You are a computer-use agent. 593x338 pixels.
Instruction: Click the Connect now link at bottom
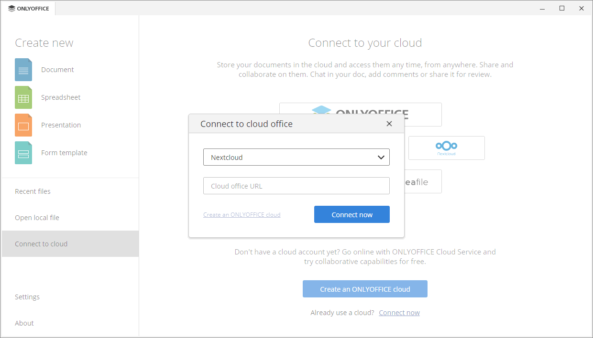[x=399, y=313]
